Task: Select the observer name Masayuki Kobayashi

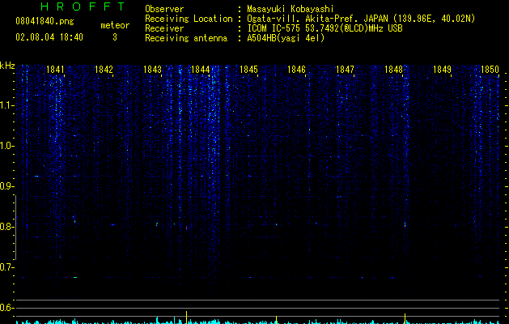Action: pyautogui.click(x=291, y=9)
